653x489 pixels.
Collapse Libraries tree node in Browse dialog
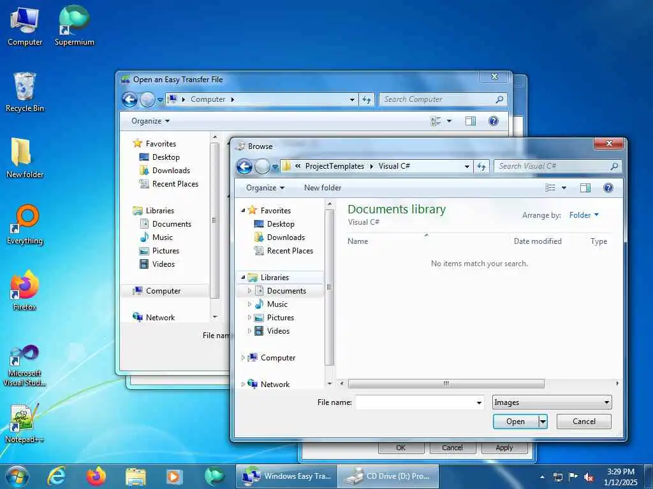(x=243, y=277)
